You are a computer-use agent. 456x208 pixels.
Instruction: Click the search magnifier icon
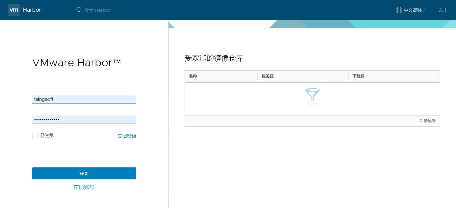coord(79,10)
